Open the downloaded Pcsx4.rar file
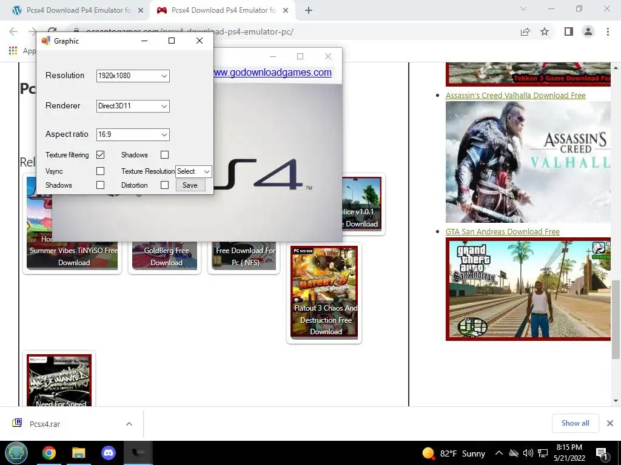Image resolution: width=621 pixels, height=465 pixels. 45,424
